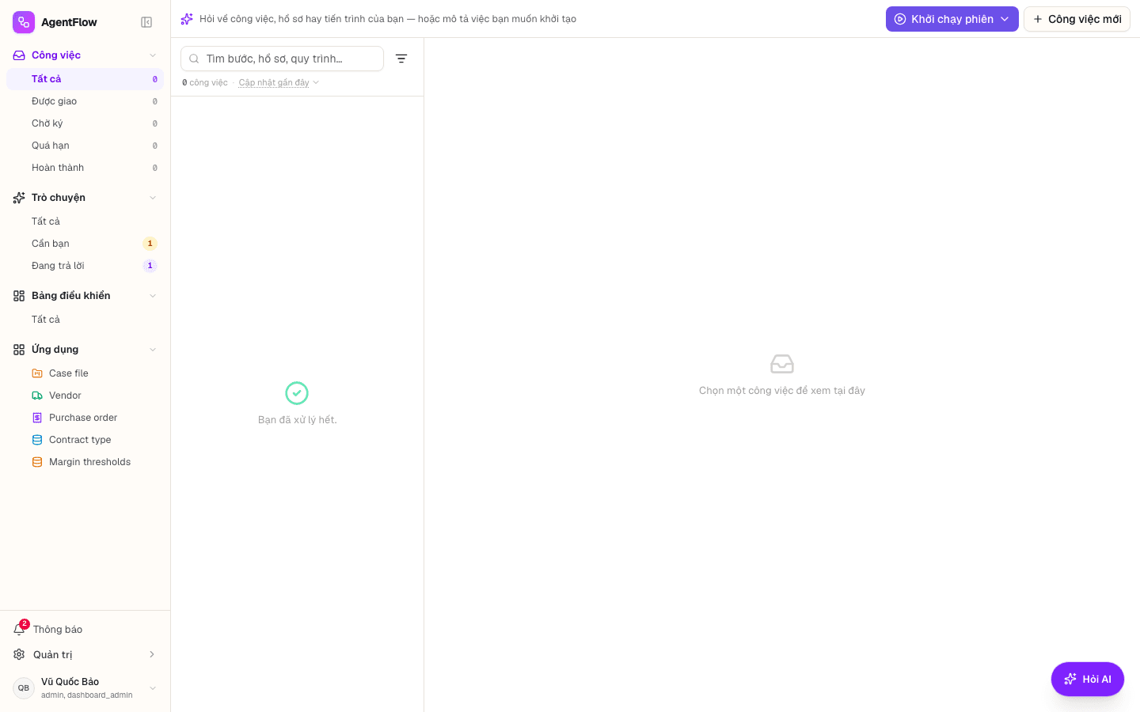The image size is (1140, 712).
Task: Collapse the sidebar panel icon
Action: coord(146,22)
